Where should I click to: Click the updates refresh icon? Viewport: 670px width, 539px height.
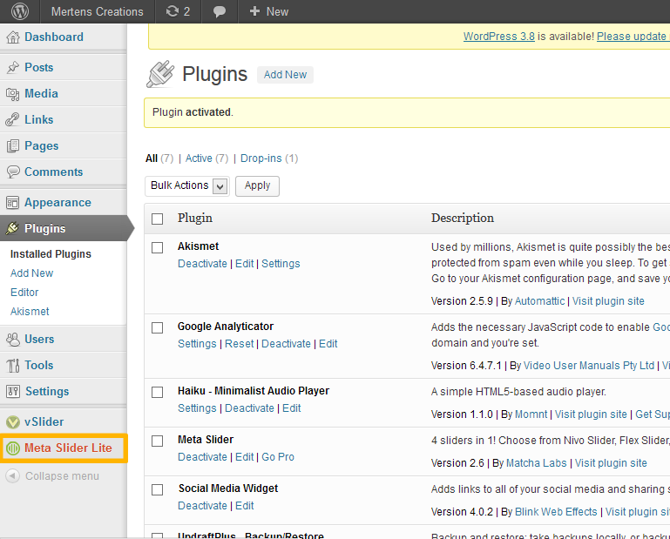173,11
